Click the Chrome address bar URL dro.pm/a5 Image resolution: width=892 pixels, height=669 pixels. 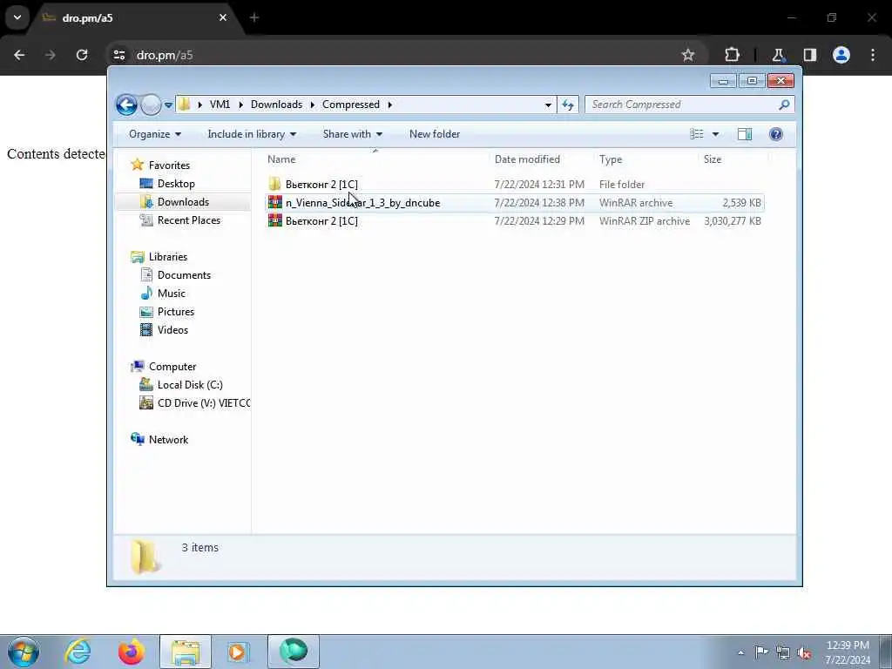165,55
